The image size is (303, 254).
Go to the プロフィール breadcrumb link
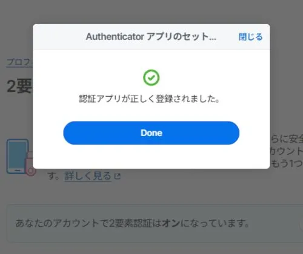coord(19,62)
